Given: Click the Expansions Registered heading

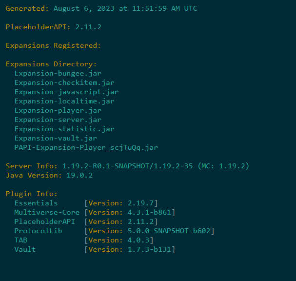Looking at the screenshot, I should click(x=53, y=46).
